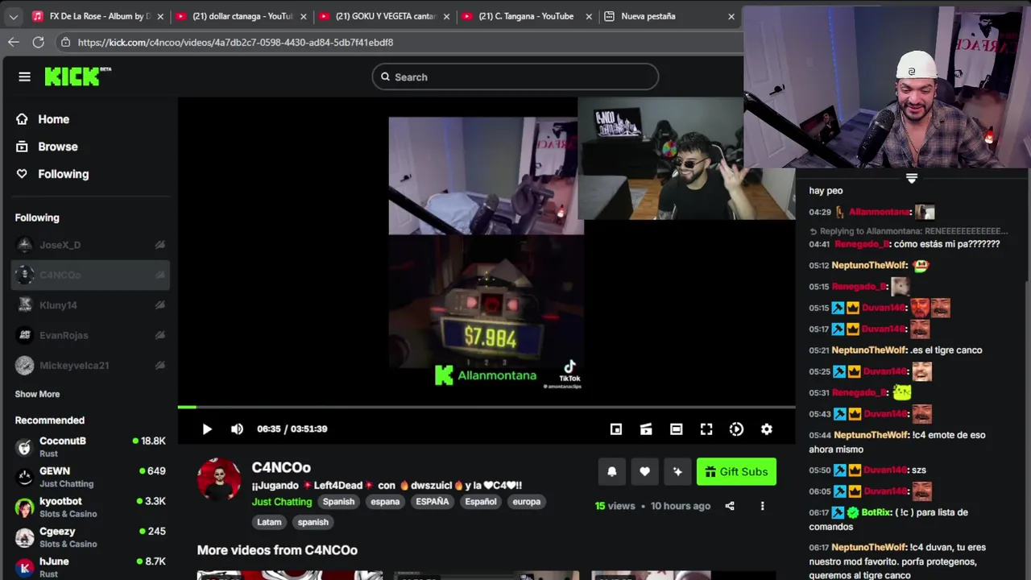Open Browse in sidebar
Image resolution: width=1031 pixels, height=580 pixels.
(x=47, y=147)
